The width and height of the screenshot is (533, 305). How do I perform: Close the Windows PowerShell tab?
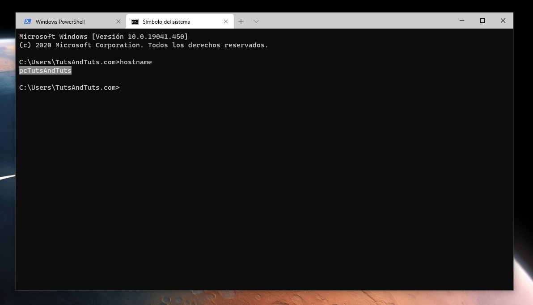pyautogui.click(x=118, y=21)
